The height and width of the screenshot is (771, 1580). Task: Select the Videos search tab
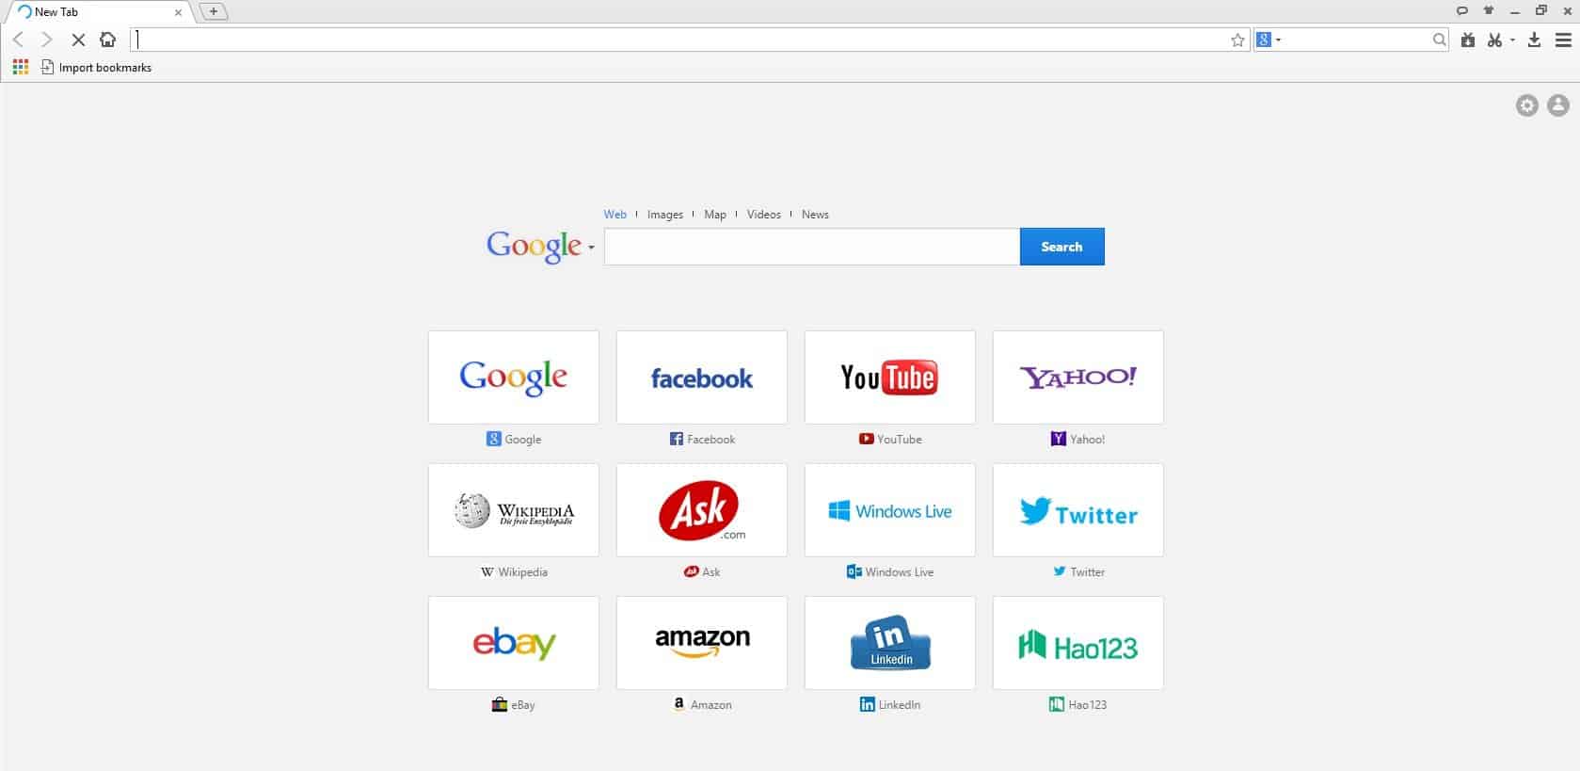764,215
